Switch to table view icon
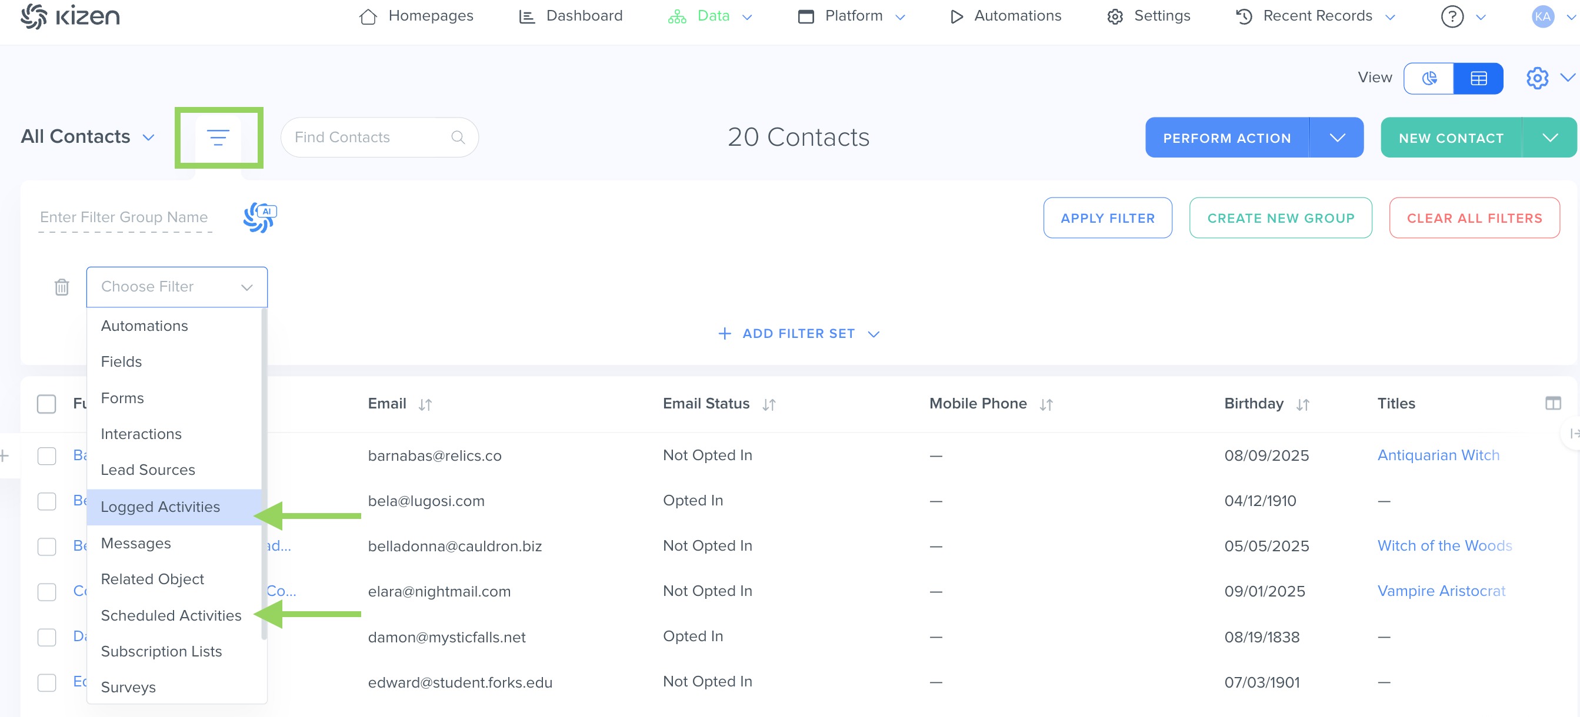This screenshot has width=1580, height=717. [1478, 78]
